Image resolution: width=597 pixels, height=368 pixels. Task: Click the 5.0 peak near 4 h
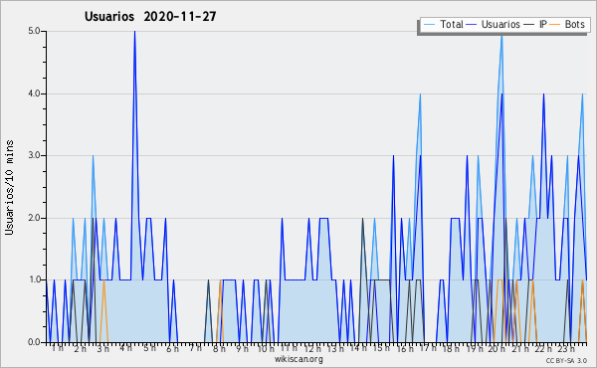(x=134, y=32)
